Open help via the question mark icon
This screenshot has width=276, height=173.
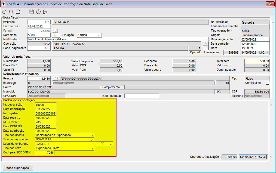pos(38,12)
